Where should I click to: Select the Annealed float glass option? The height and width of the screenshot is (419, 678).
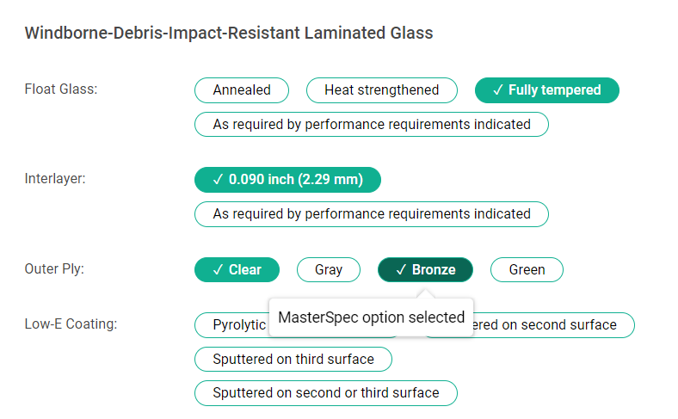pyautogui.click(x=242, y=90)
